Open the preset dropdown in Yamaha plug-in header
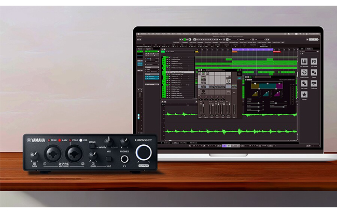 [263, 77]
